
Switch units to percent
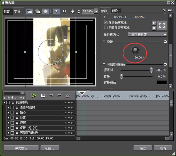click(165, 10)
